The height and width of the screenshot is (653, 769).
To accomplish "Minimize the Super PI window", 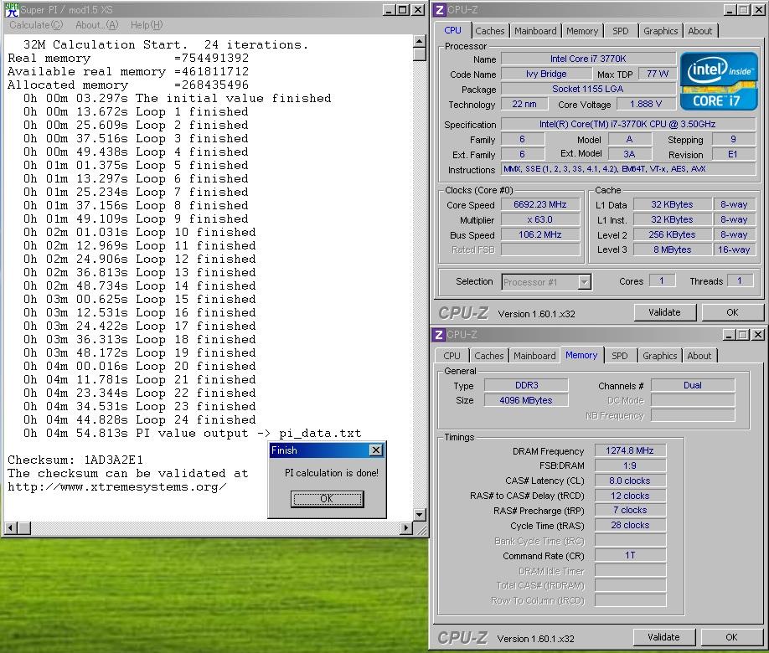I will click(x=389, y=10).
